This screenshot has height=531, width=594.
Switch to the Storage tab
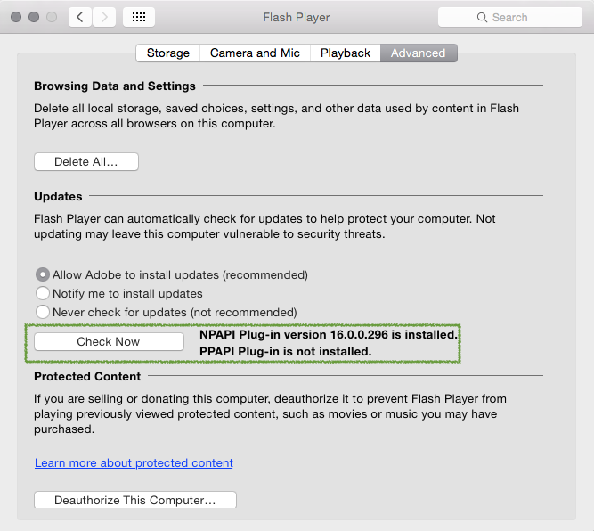[x=167, y=53]
